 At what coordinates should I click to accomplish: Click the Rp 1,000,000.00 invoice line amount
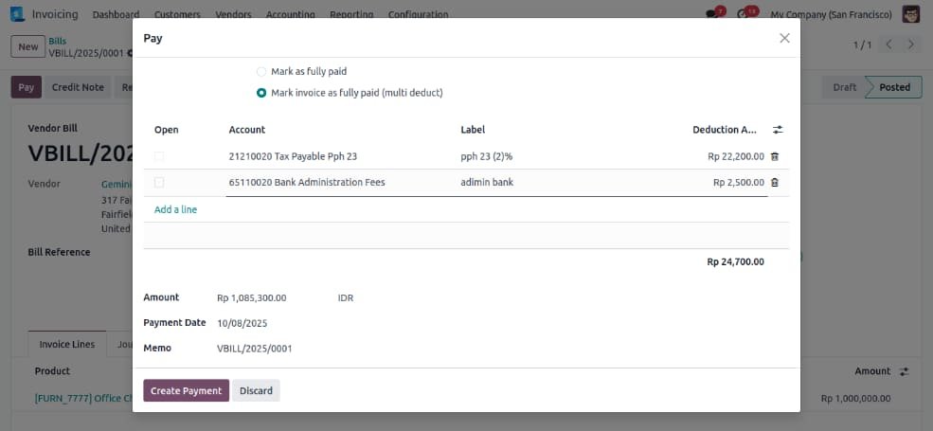click(x=855, y=399)
